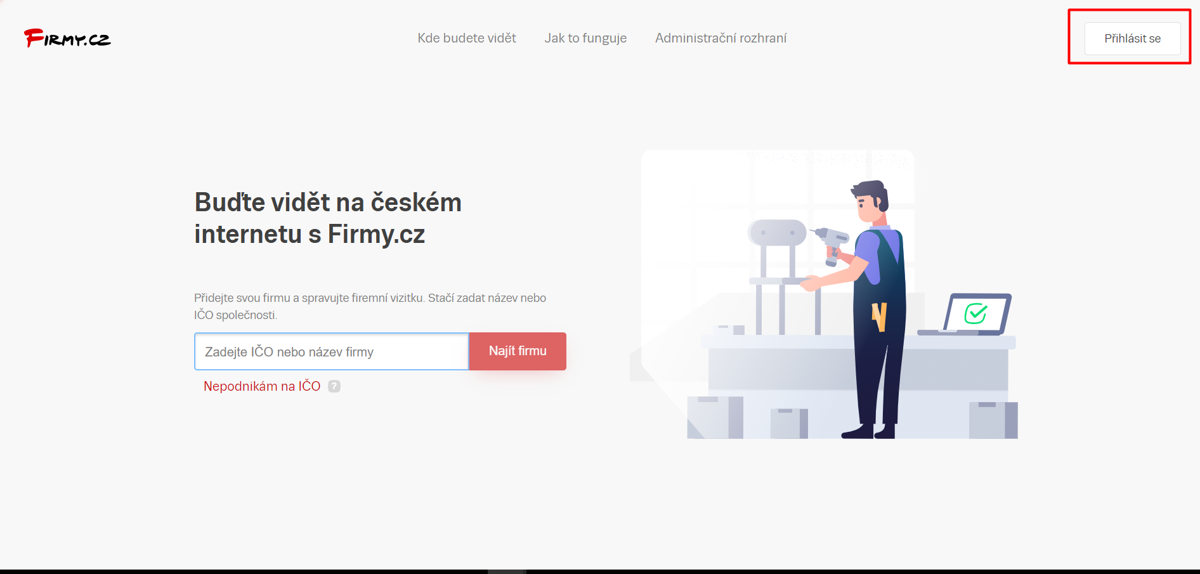Click the cardboard box at bottom left

click(715, 417)
